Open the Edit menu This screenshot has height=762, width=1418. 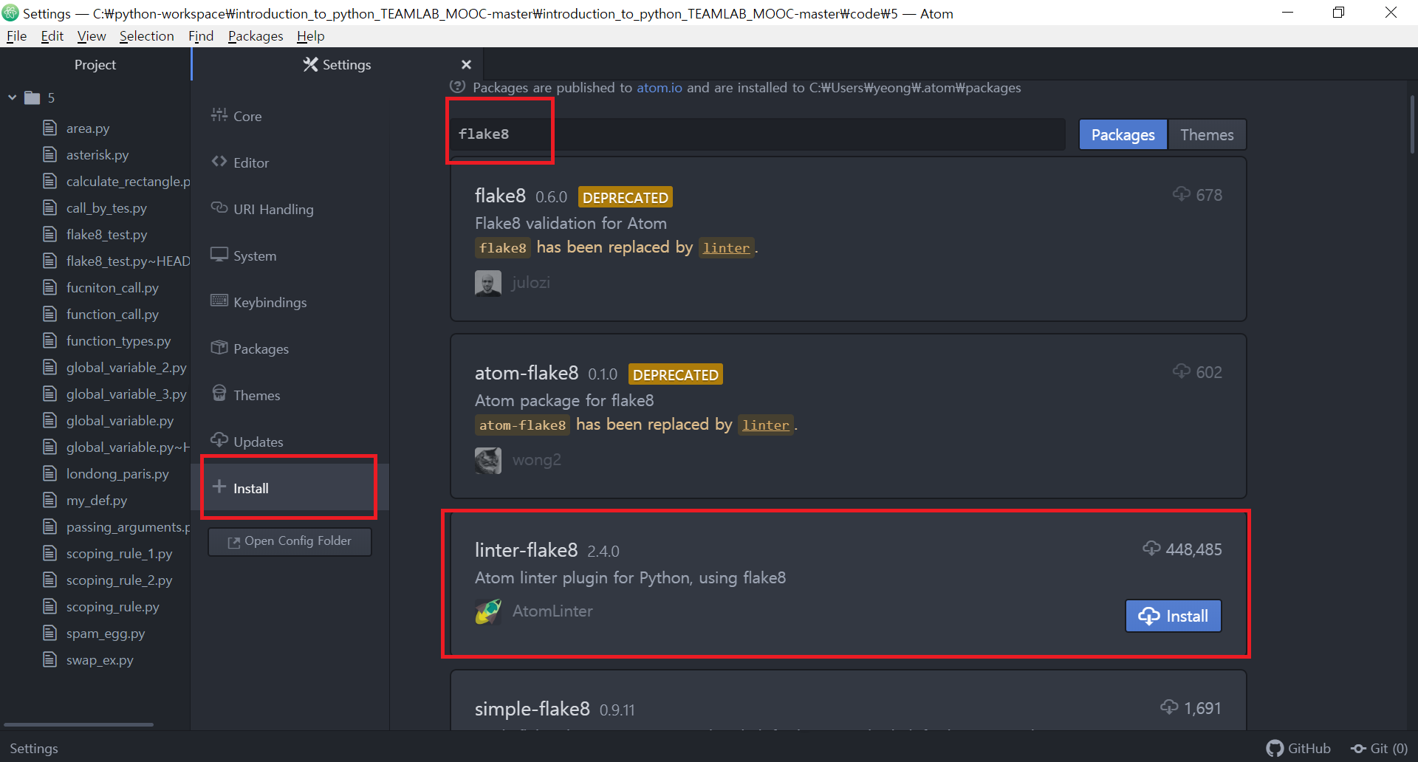tap(52, 36)
